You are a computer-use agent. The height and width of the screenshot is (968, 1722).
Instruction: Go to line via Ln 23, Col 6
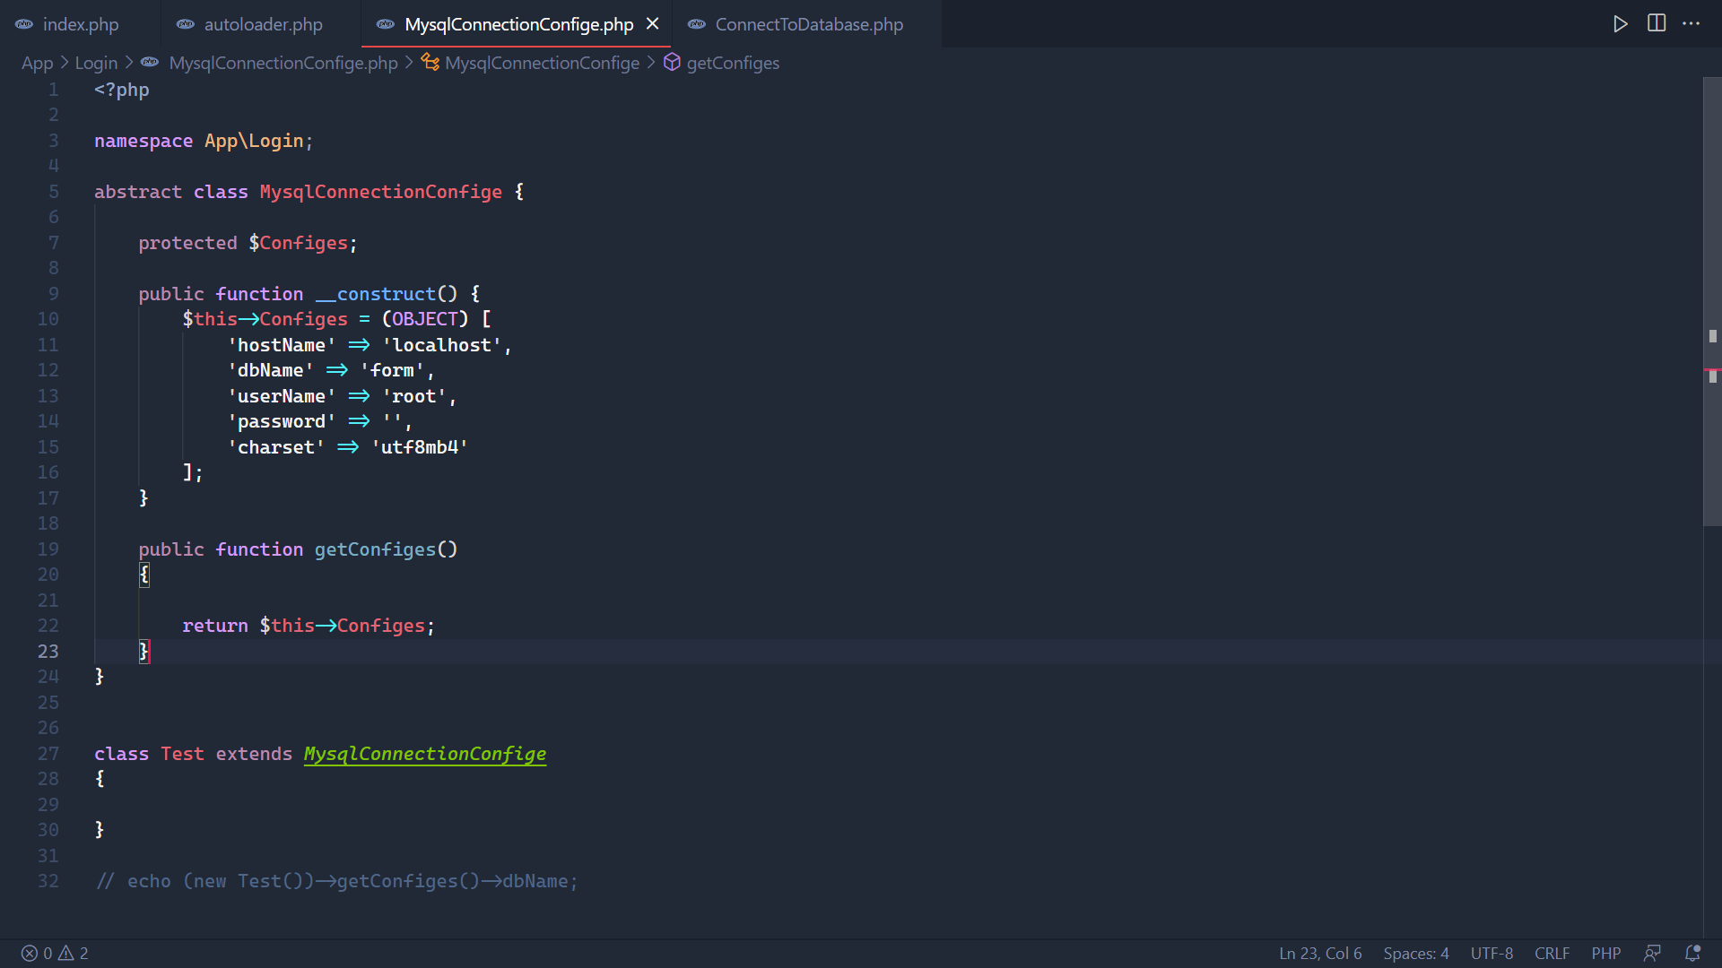pyautogui.click(x=1320, y=953)
